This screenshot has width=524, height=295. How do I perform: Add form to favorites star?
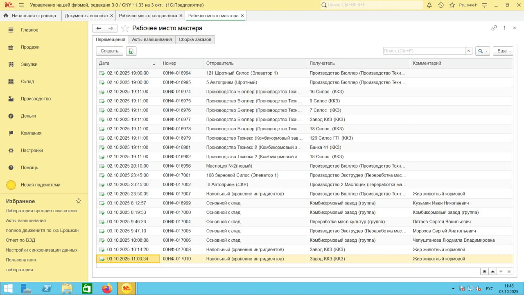point(125,28)
